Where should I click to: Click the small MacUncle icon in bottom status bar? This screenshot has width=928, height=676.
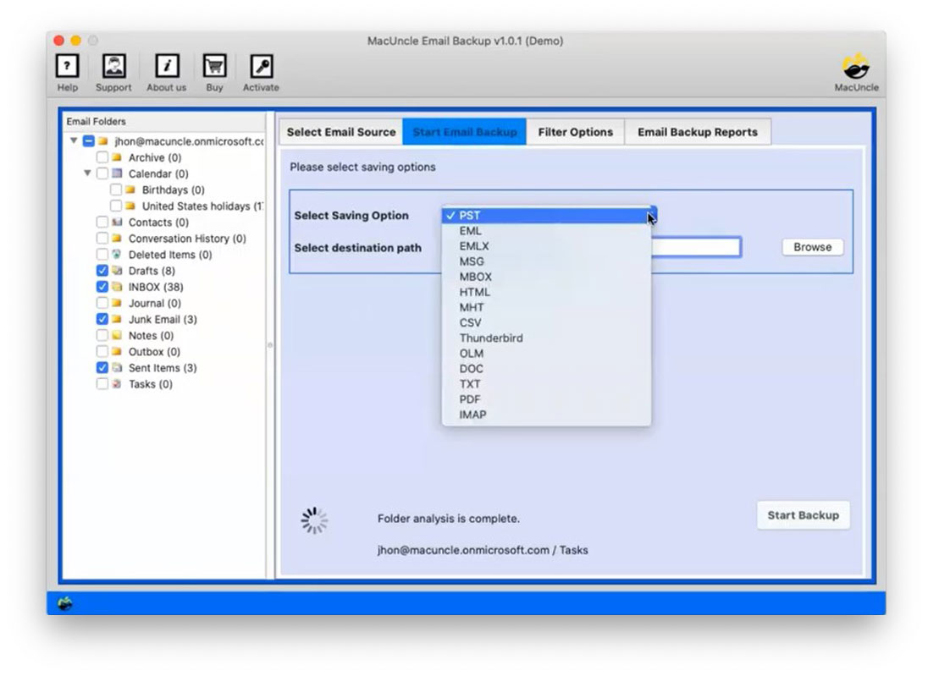pos(65,603)
